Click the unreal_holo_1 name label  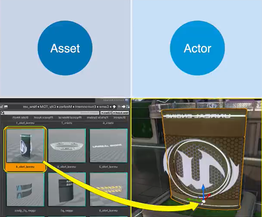(x=25, y=123)
